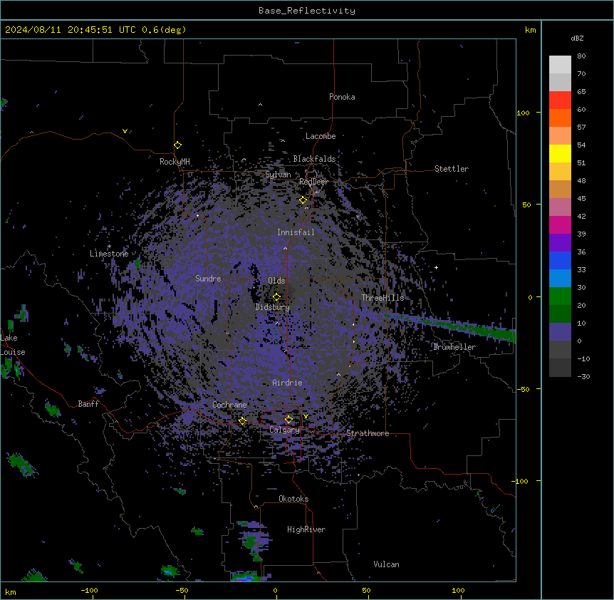Click the Limestone label
614x600 pixels.
click(x=109, y=254)
